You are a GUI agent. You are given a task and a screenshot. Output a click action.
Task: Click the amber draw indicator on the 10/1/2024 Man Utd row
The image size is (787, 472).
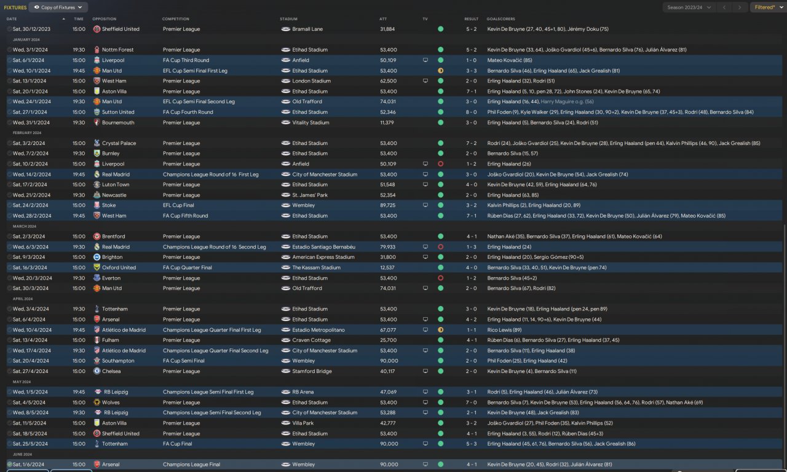tap(440, 71)
